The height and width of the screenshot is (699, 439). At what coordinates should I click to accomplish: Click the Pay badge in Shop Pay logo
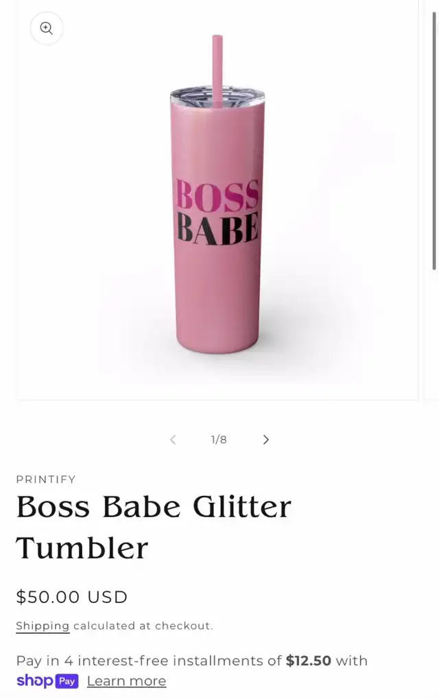pos(67,681)
